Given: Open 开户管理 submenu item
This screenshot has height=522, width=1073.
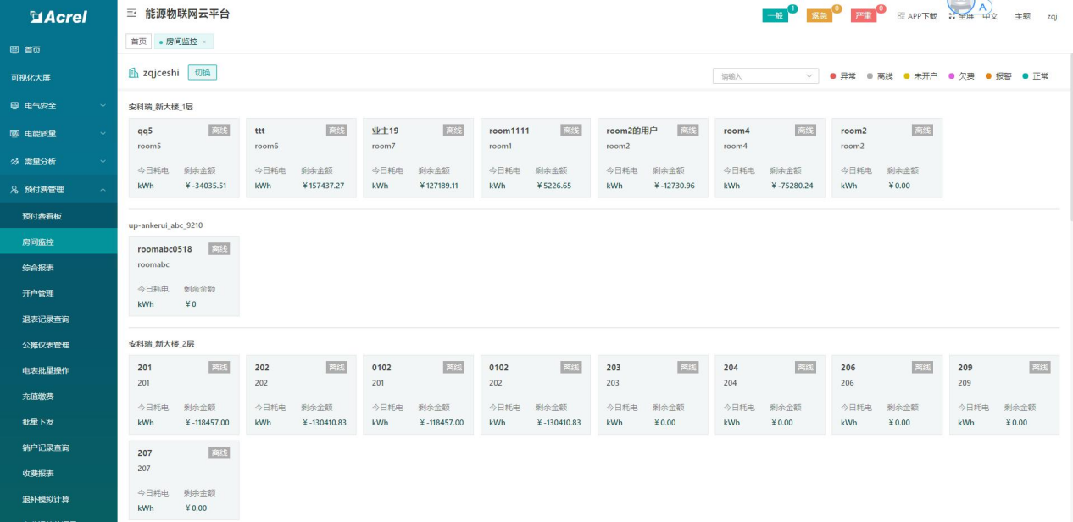Looking at the screenshot, I should point(58,293).
